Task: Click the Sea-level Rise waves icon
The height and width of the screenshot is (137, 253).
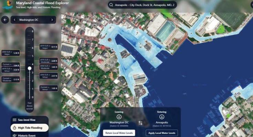Action: 15,120
